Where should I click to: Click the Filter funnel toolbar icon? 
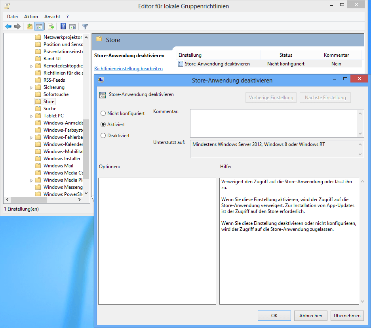[85, 26]
